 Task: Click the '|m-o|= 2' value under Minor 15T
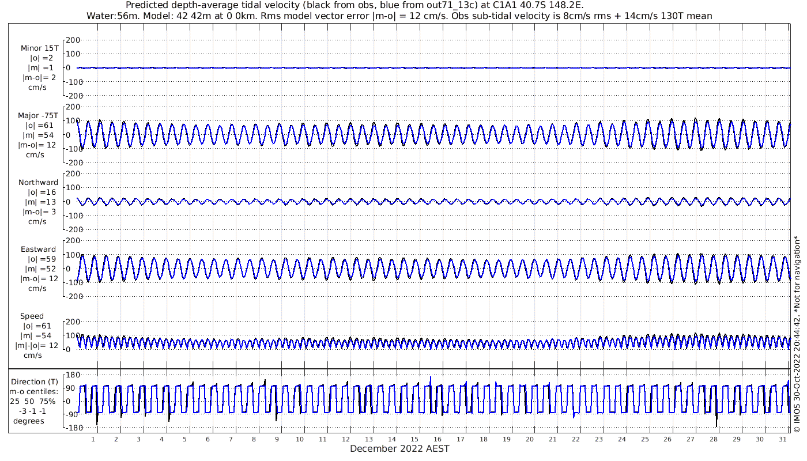(x=39, y=78)
